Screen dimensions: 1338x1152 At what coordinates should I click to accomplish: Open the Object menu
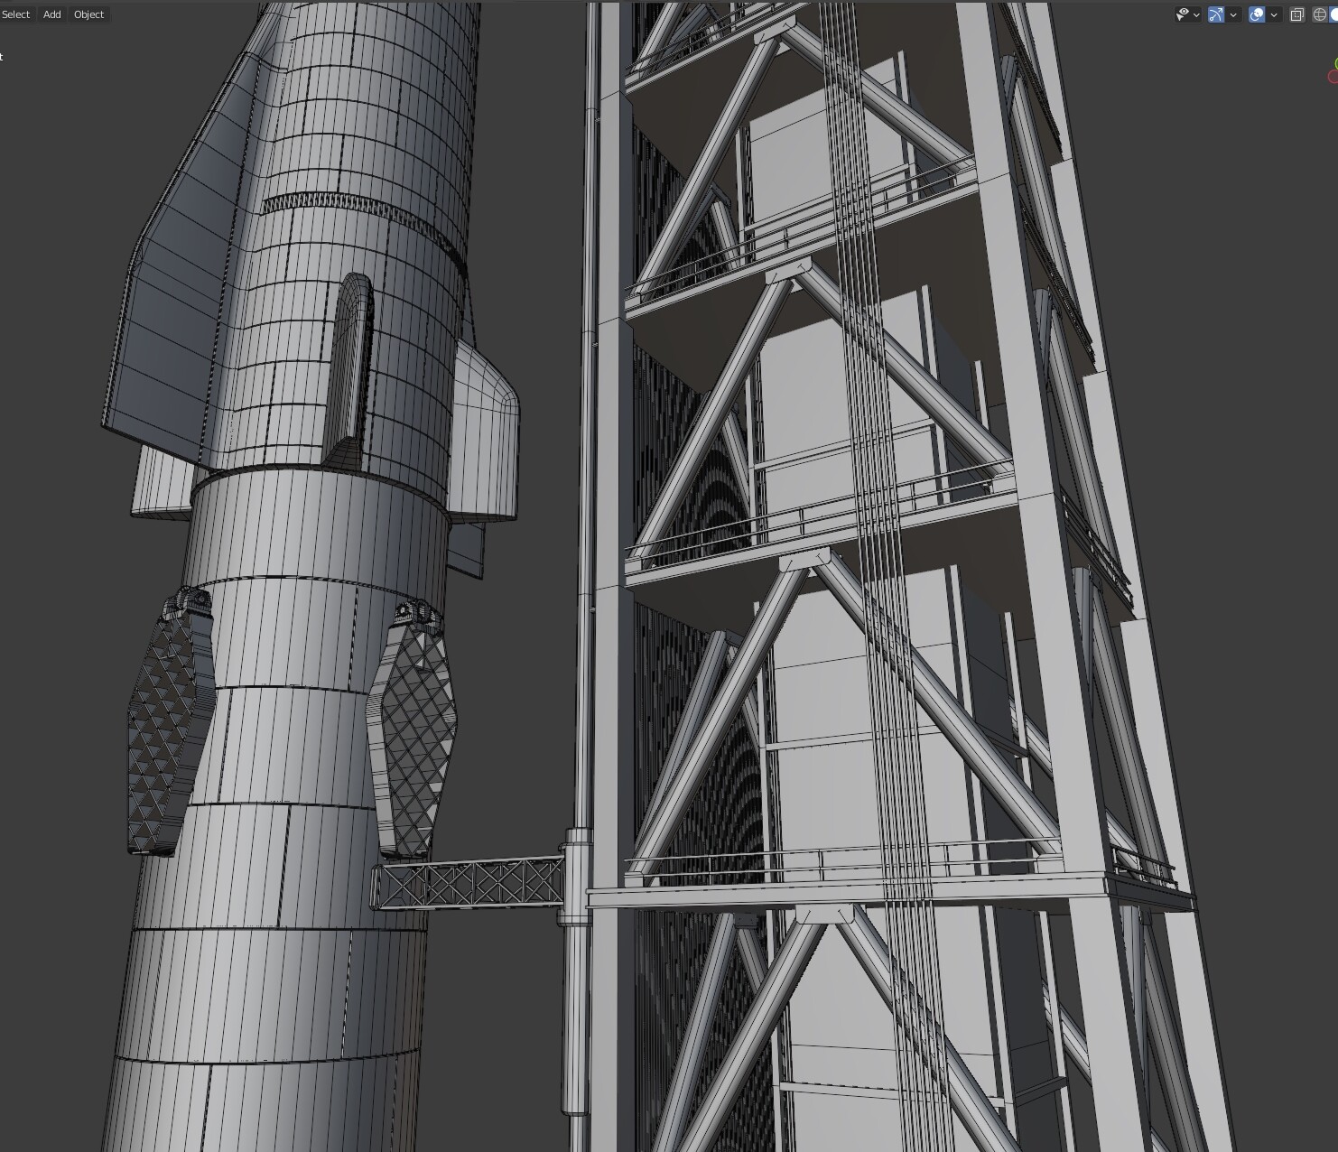(x=88, y=14)
